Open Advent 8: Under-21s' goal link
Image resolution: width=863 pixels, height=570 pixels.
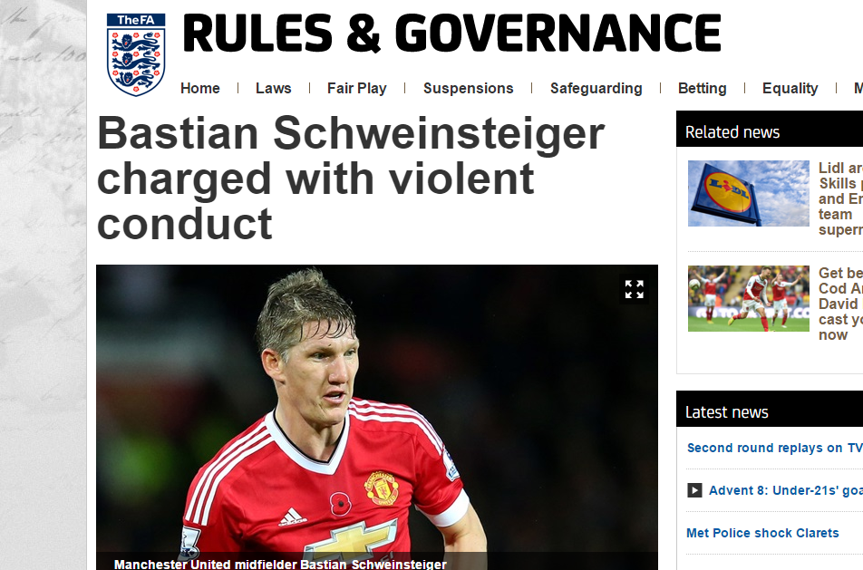click(x=785, y=490)
